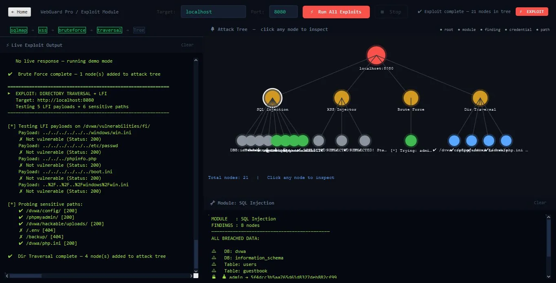Clear the Live Exploit Output panel
Image resolution: width=556 pixels, height=283 pixels.
(187, 45)
